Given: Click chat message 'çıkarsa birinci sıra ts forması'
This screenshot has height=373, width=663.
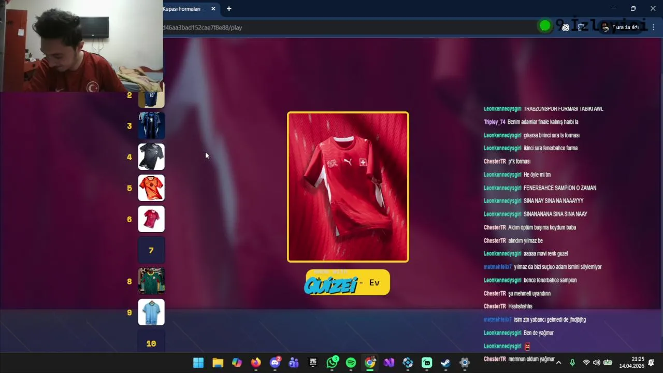Looking at the screenshot, I should coord(552,135).
